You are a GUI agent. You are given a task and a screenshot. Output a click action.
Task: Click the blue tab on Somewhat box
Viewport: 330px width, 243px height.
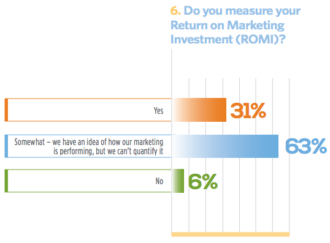6,146
